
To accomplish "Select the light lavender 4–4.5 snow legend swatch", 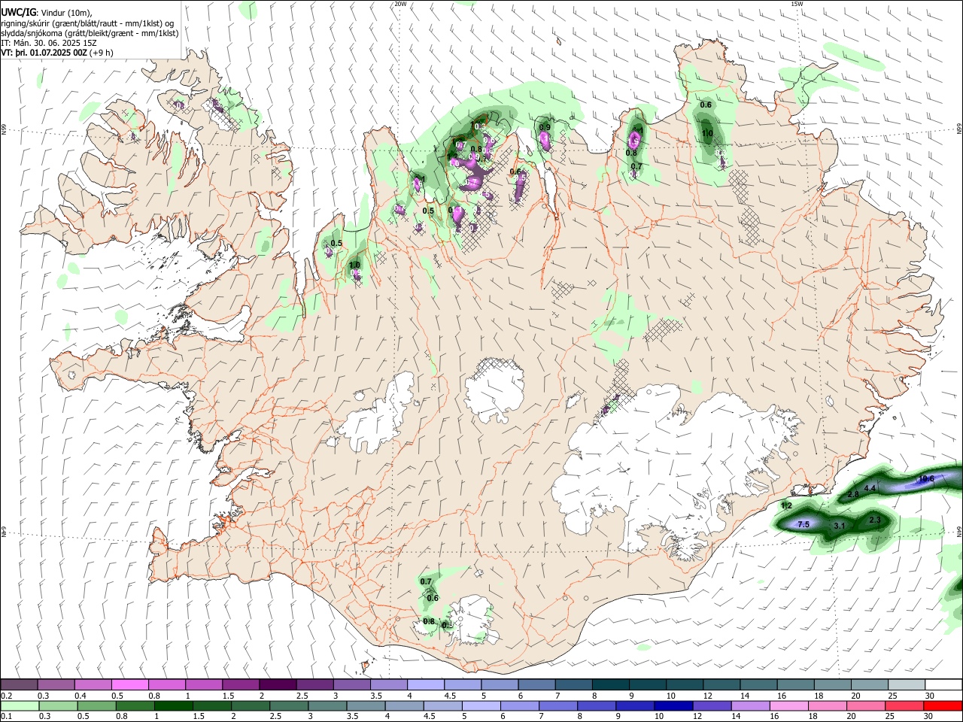I will tap(425, 684).
